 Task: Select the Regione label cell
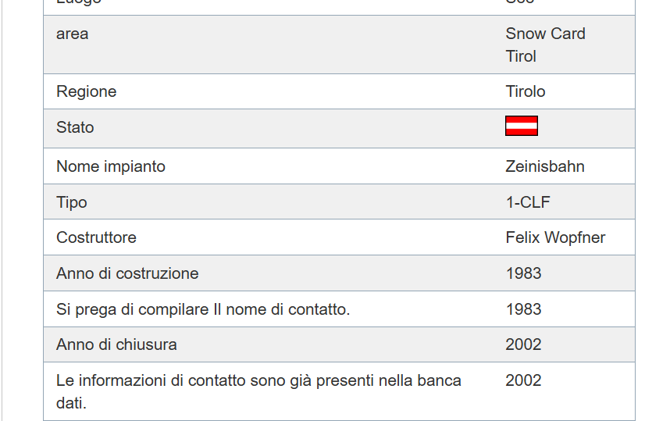[87, 91]
